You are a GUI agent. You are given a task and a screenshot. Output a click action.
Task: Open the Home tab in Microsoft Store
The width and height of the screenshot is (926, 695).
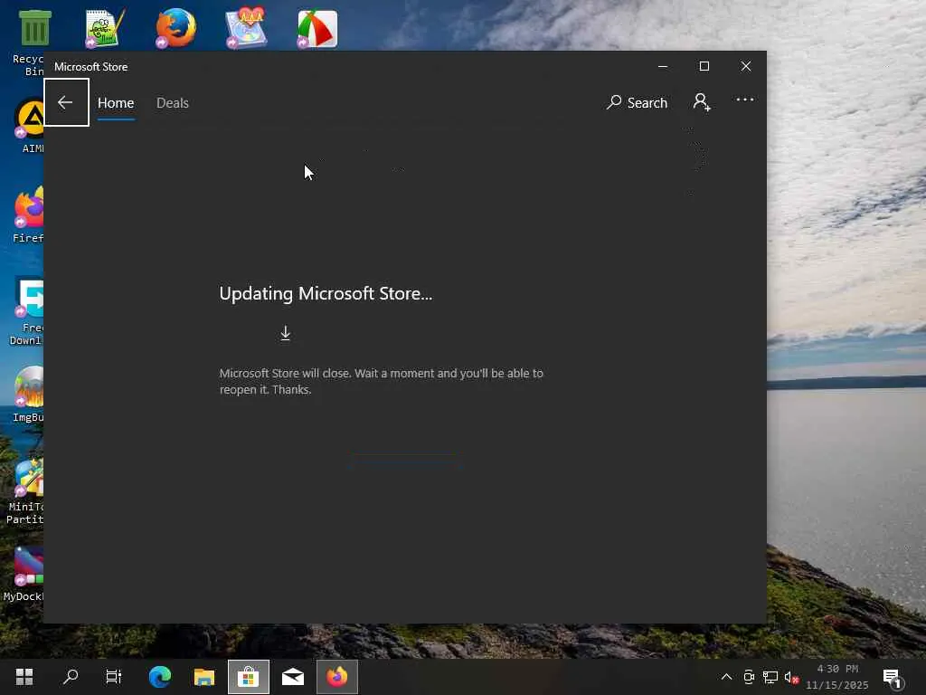pyautogui.click(x=116, y=103)
